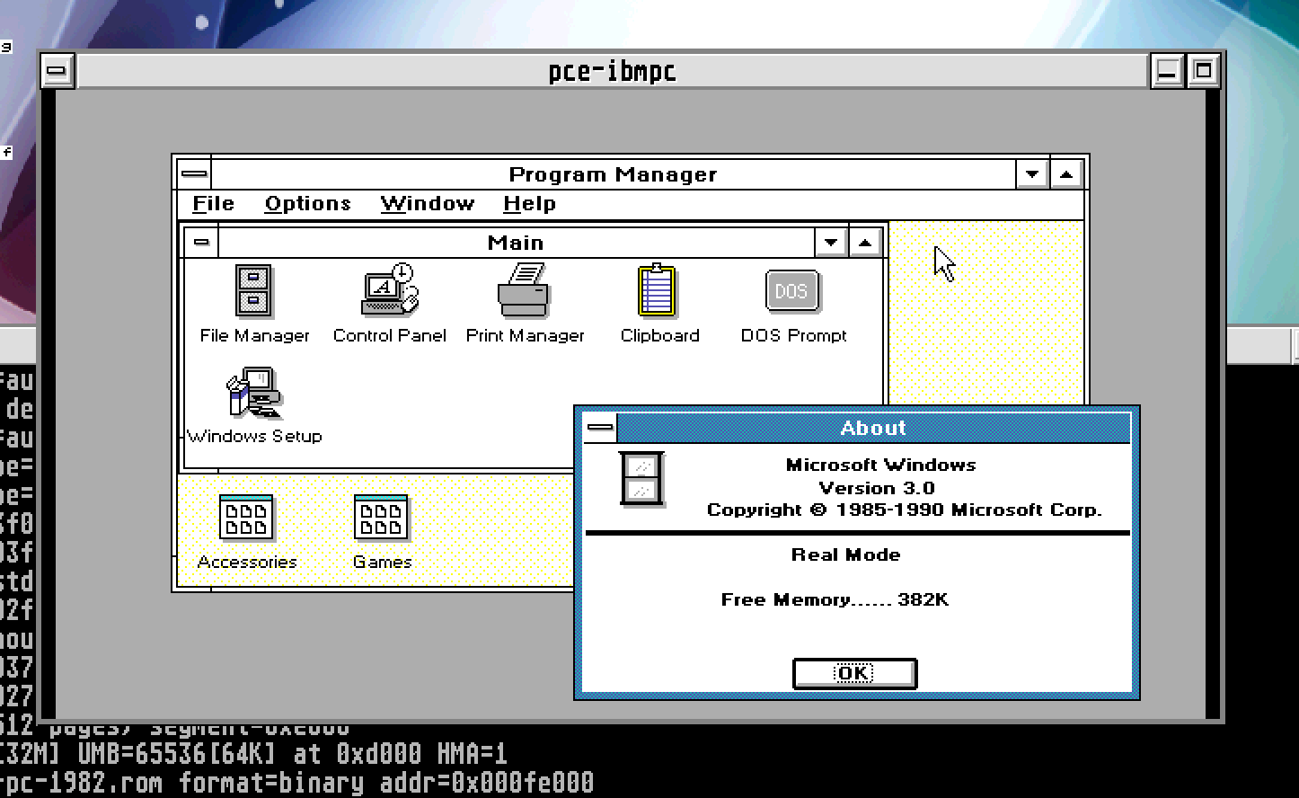Minimize the Main group window
Image resolution: width=1299 pixels, height=798 pixels.
(831, 242)
